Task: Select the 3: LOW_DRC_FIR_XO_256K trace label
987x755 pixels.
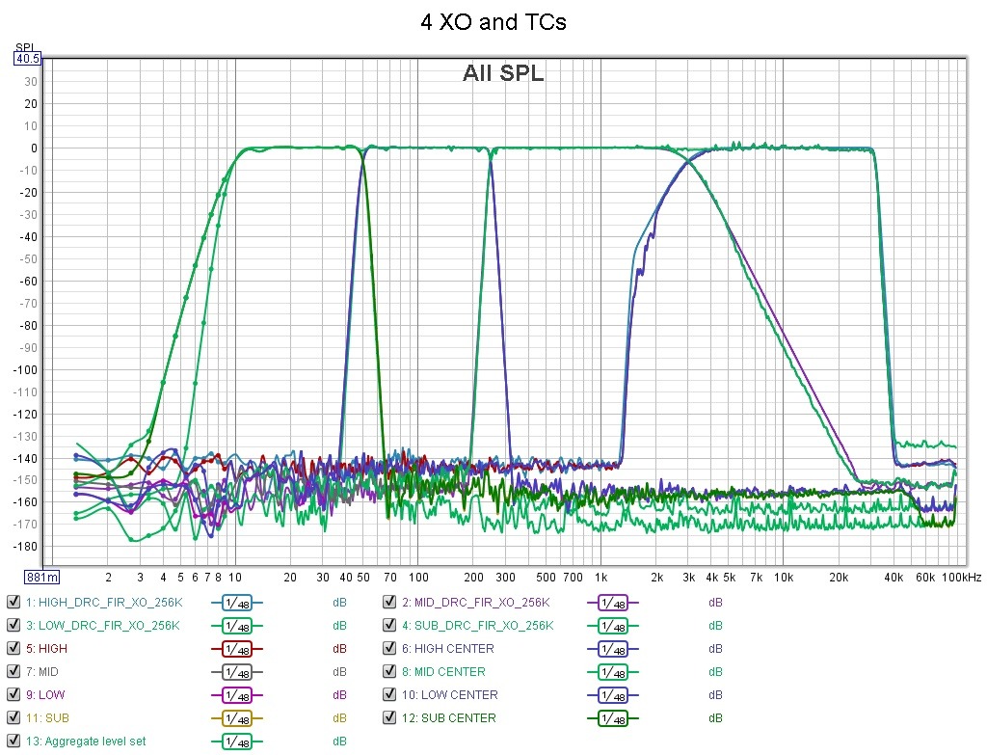Action: tap(102, 625)
